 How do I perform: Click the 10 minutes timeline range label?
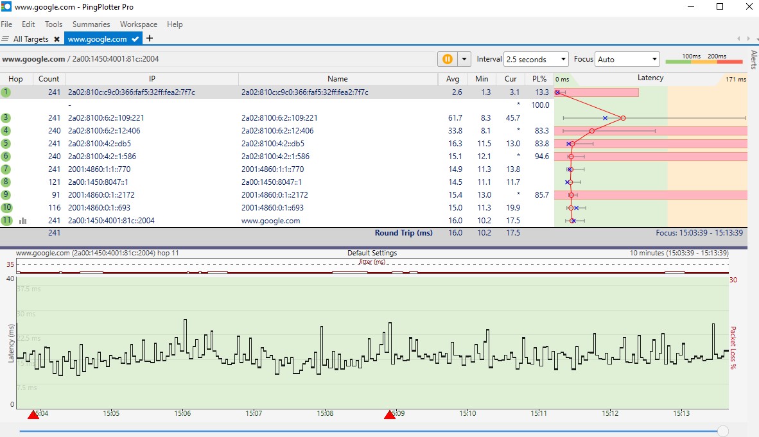(x=679, y=253)
